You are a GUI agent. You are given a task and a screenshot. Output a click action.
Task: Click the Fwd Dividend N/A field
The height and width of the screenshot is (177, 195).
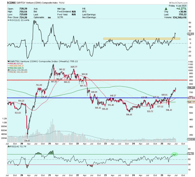tap(66, 12)
